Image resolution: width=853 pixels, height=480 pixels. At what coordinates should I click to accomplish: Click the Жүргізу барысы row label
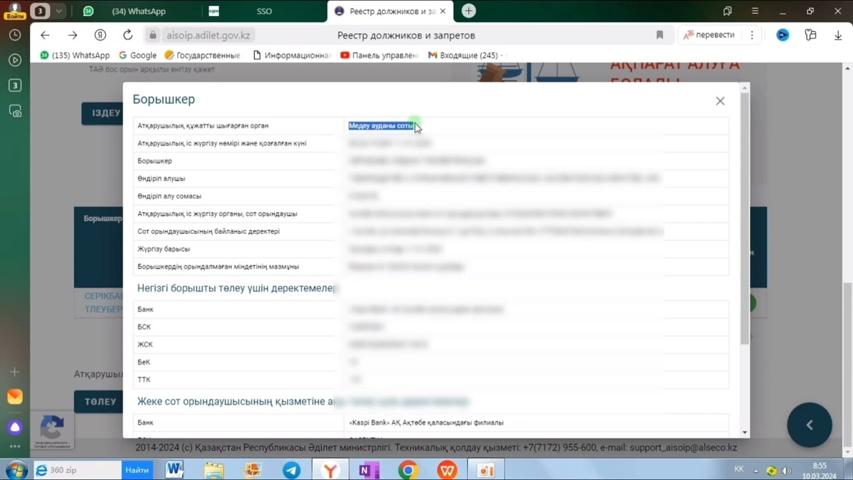[x=163, y=249]
